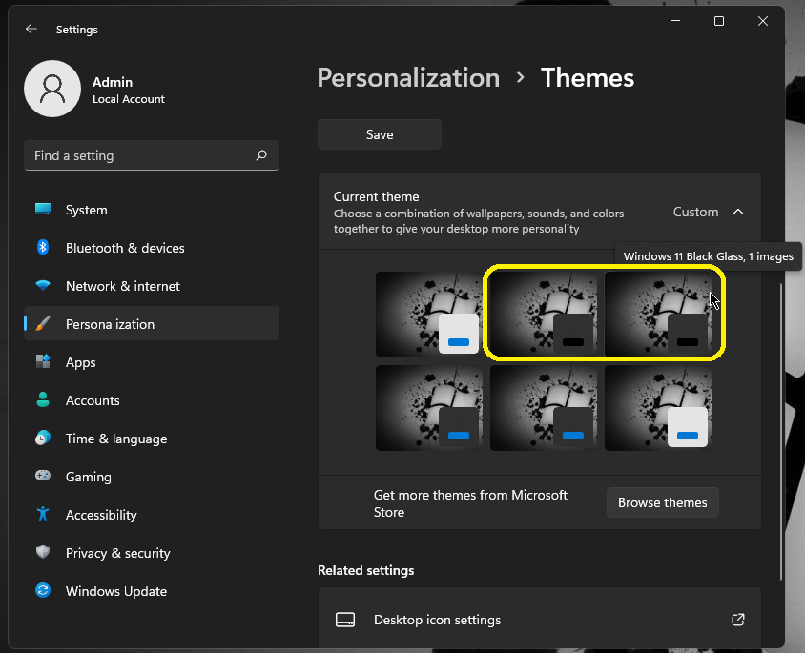This screenshot has width=805, height=653.
Task: Open Accessibility settings
Action: click(152, 515)
